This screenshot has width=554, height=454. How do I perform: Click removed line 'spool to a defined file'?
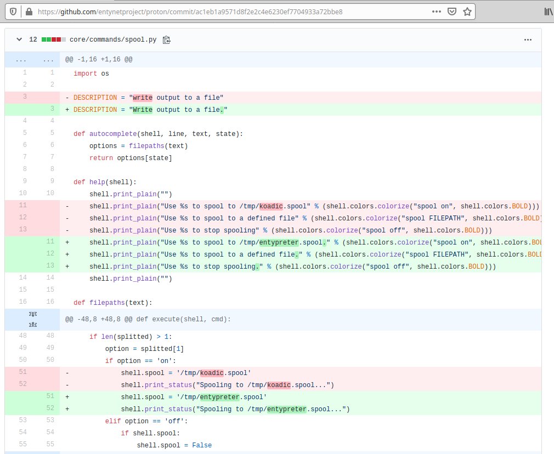tap(273, 218)
